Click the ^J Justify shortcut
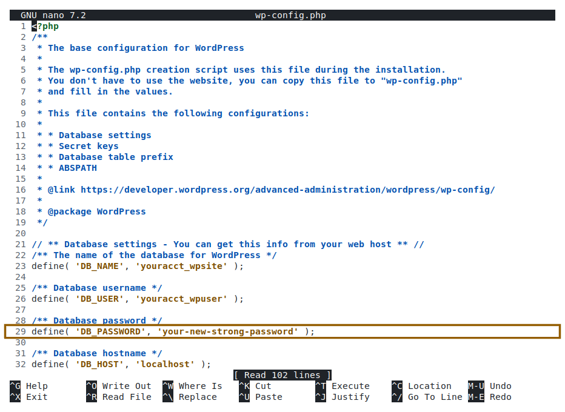 pos(343,397)
